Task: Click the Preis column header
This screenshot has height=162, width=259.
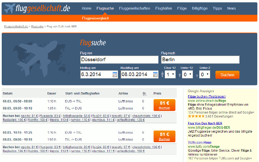Action: 157,93
